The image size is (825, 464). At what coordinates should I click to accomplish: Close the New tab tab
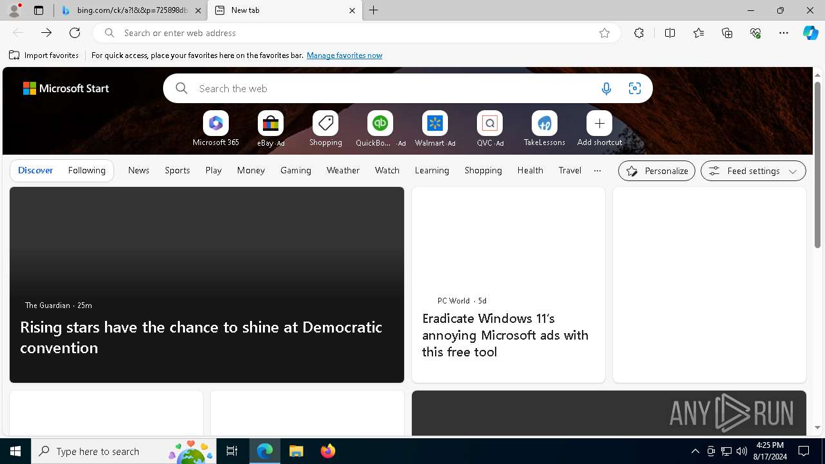tap(352, 10)
